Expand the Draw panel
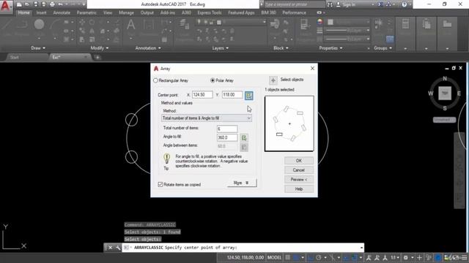The width and height of the screenshot is (469, 263). click(38, 48)
